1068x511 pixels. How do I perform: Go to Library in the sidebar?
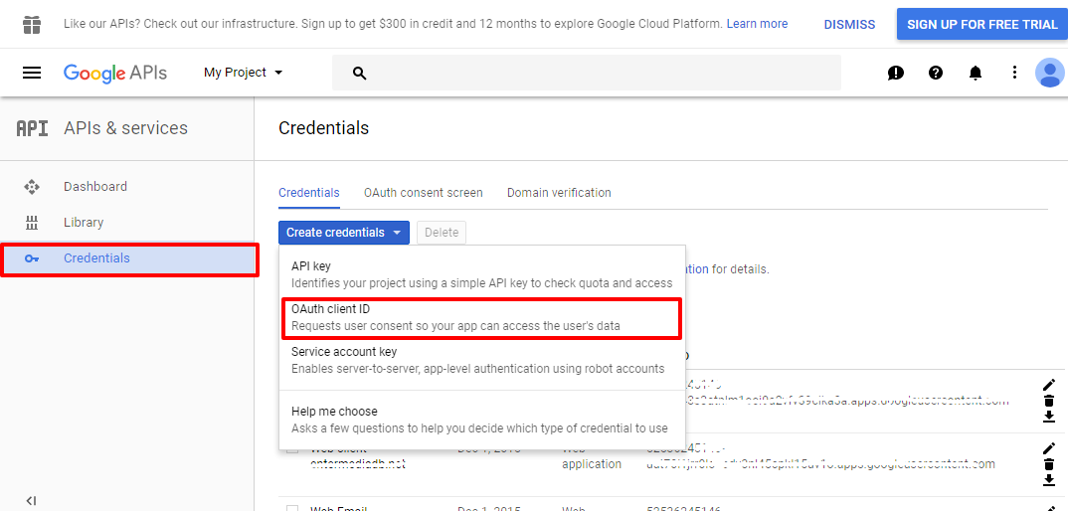pyautogui.click(x=128, y=222)
